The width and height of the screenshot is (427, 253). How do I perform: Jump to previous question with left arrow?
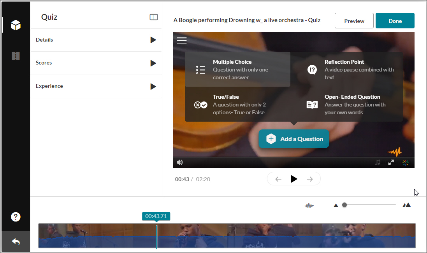(x=278, y=179)
